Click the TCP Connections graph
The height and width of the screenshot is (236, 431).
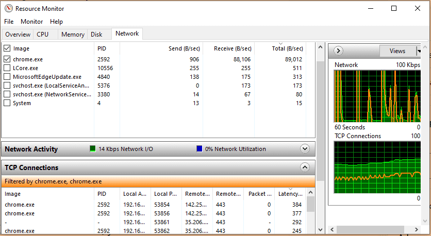coord(377,167)
